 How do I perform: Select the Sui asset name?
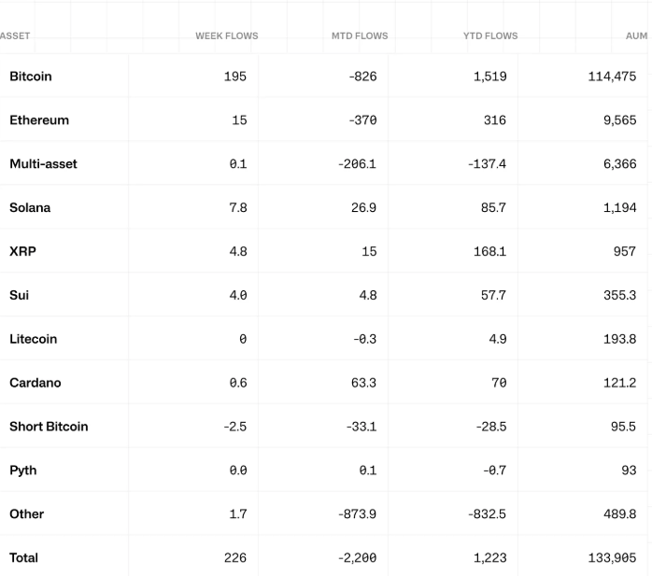pyautogui.click(x=19, y=295)
